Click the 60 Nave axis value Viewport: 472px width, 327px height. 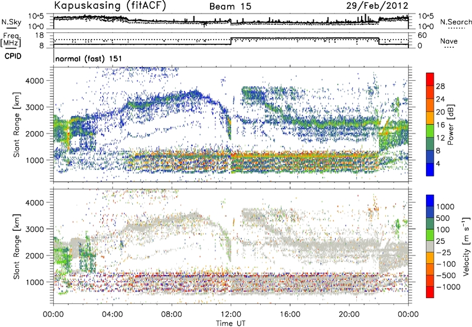point(422,35)
